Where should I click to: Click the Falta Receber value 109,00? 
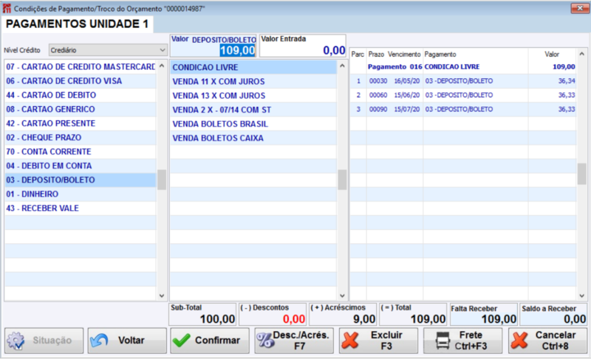(x=499, y=319)
